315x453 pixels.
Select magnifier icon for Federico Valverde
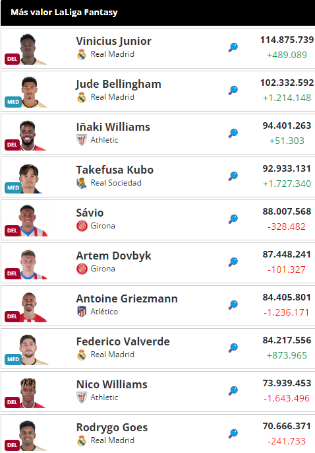coord(233,347)
